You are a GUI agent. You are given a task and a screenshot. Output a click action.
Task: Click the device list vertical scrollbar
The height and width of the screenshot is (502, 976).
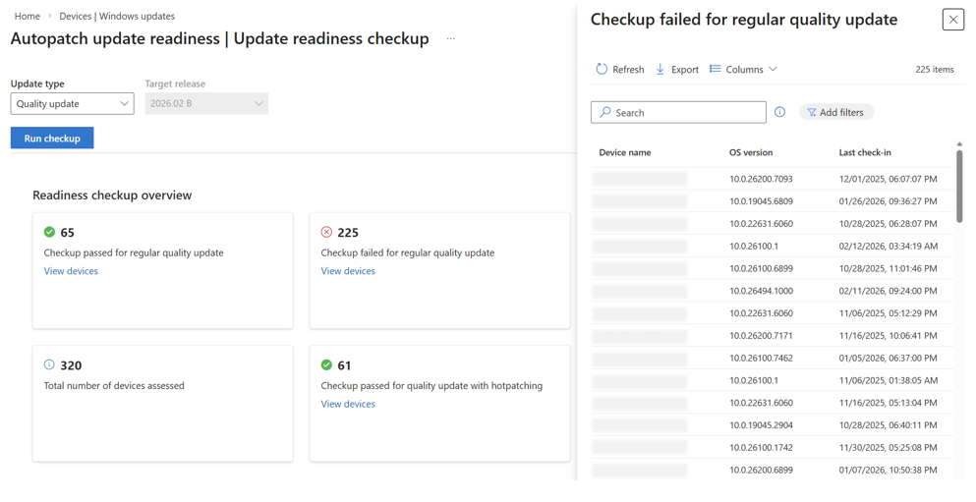(959, 187)
